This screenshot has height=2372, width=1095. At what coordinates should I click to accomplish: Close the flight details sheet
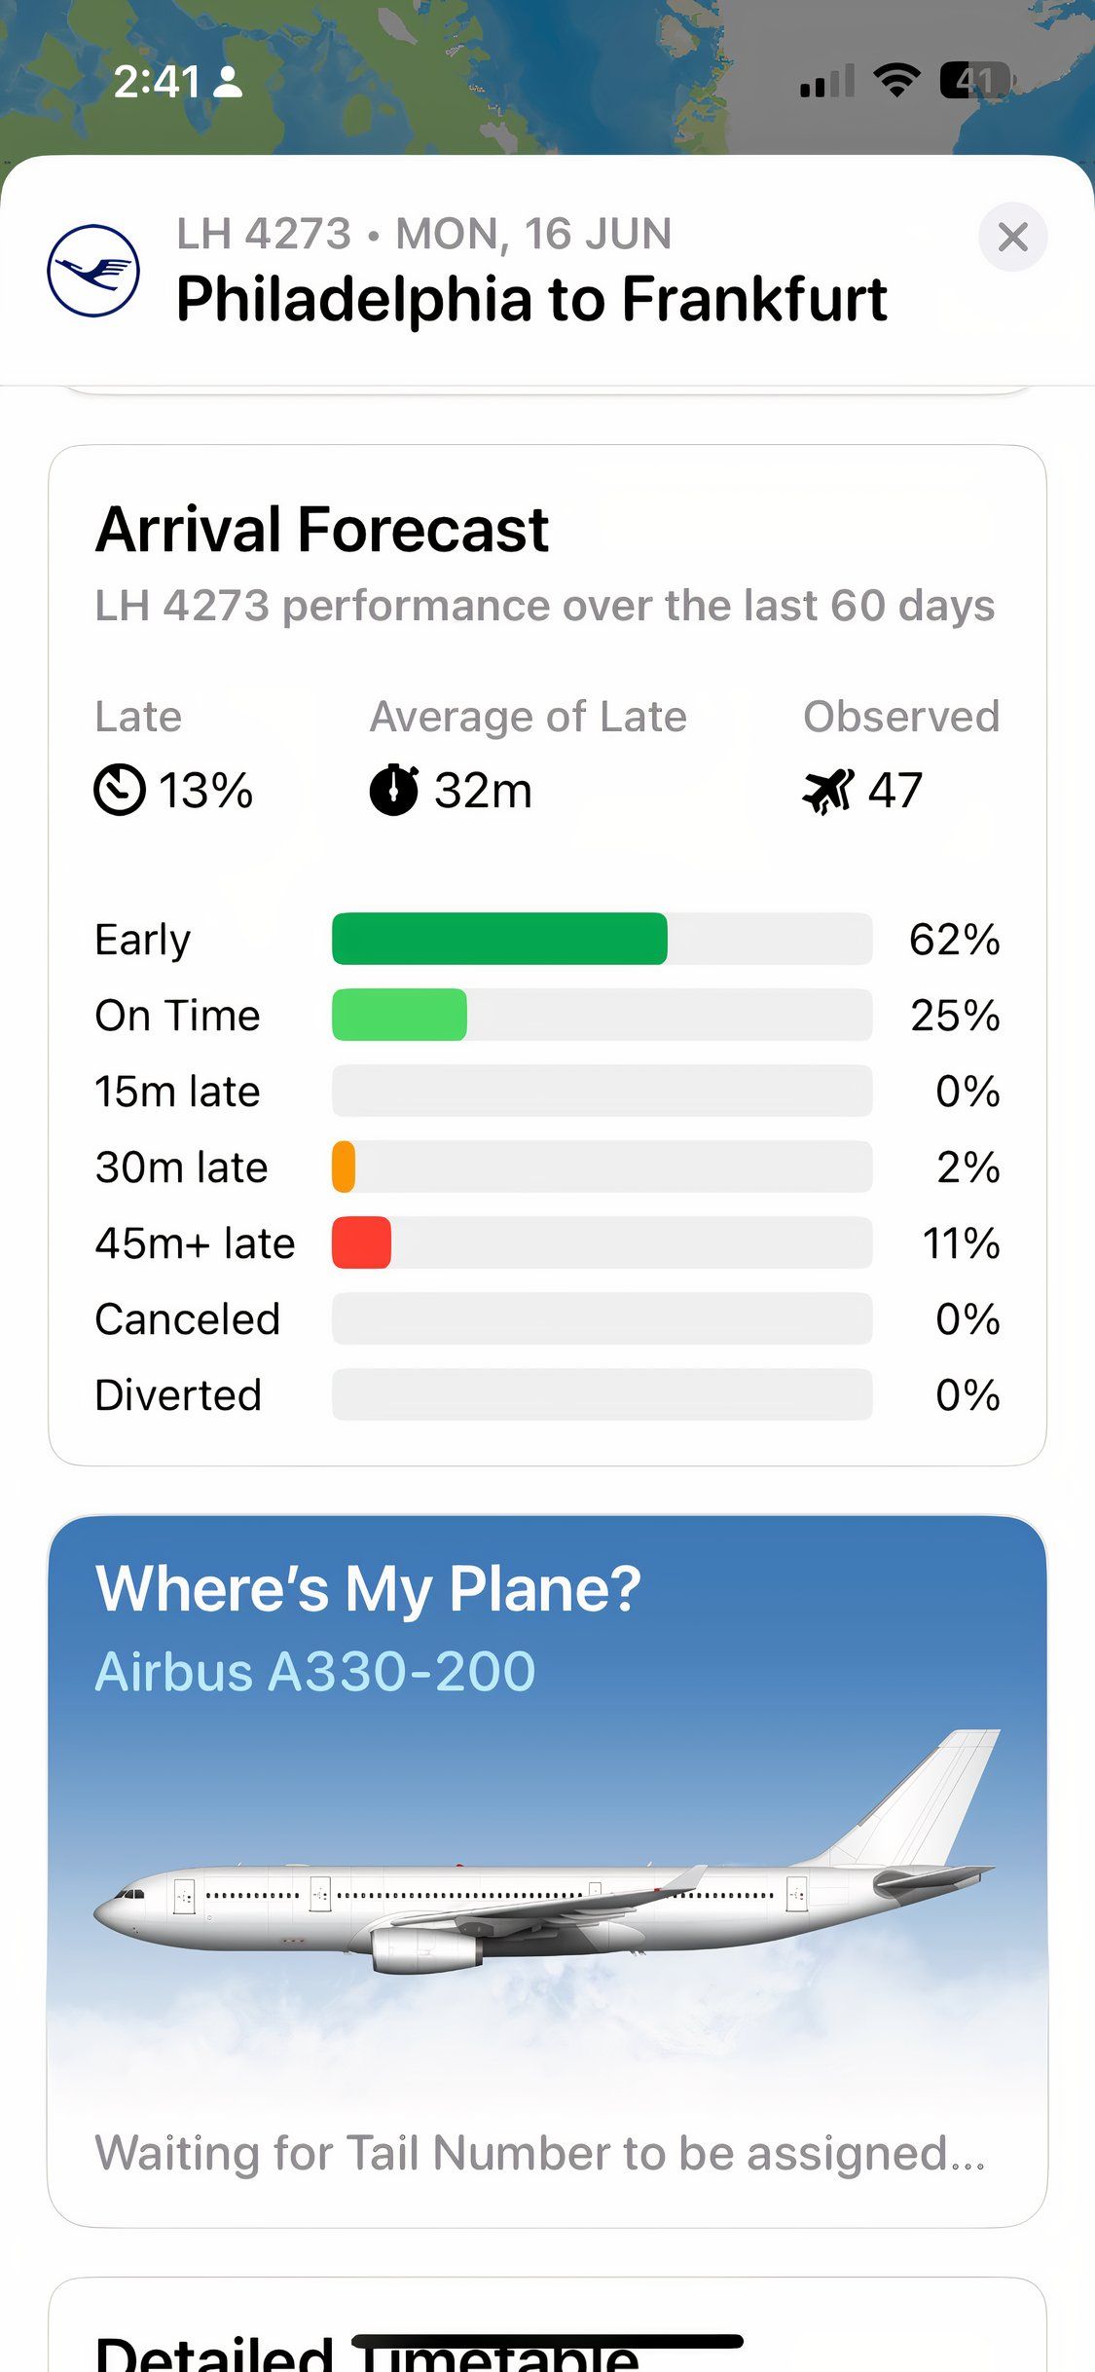pyautogui.click(x=1013, y=237)
